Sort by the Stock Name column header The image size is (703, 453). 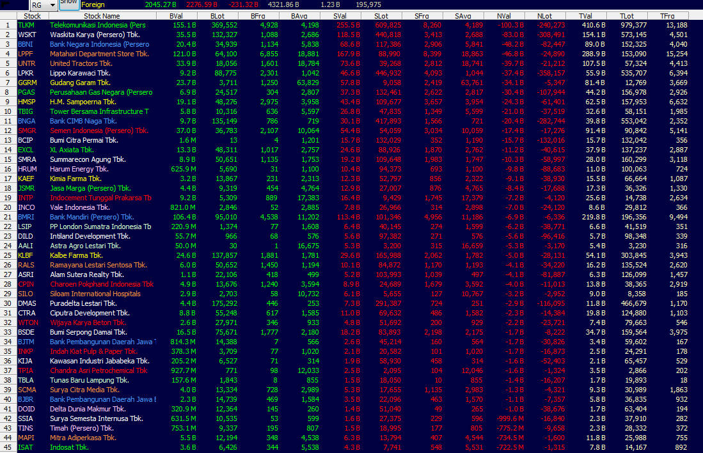102,16
